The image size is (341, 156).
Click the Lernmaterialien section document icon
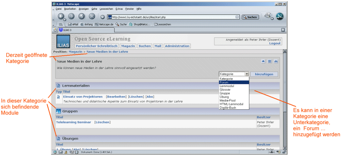click(58, 86)
